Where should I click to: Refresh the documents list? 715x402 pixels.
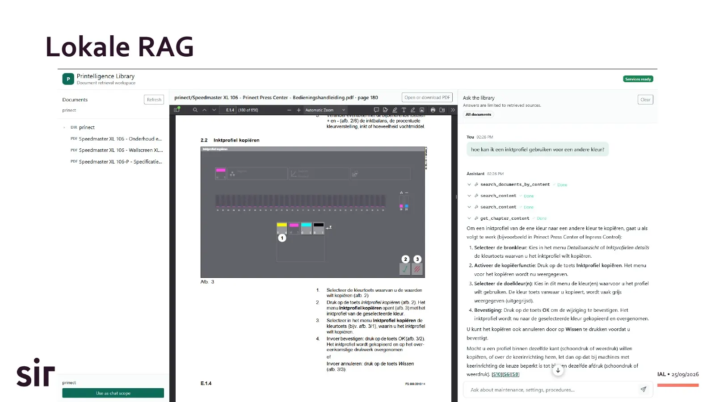tap(154, 100)
